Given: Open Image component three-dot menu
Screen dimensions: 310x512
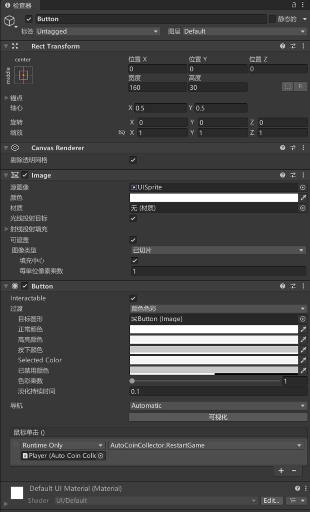Looking at the screenshot, I should point(303,175).
